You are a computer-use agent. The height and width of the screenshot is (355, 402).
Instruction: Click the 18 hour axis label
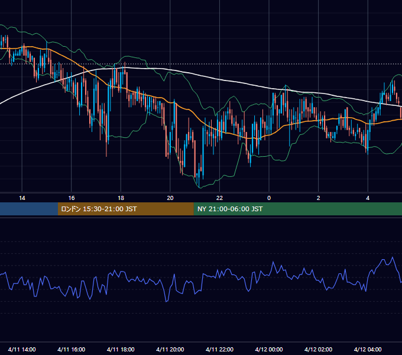[121, 198]
